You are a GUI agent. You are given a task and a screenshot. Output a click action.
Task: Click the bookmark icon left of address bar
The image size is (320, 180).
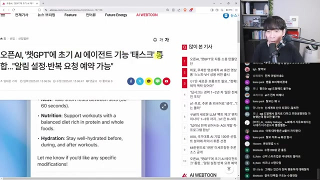click(39, 10)
